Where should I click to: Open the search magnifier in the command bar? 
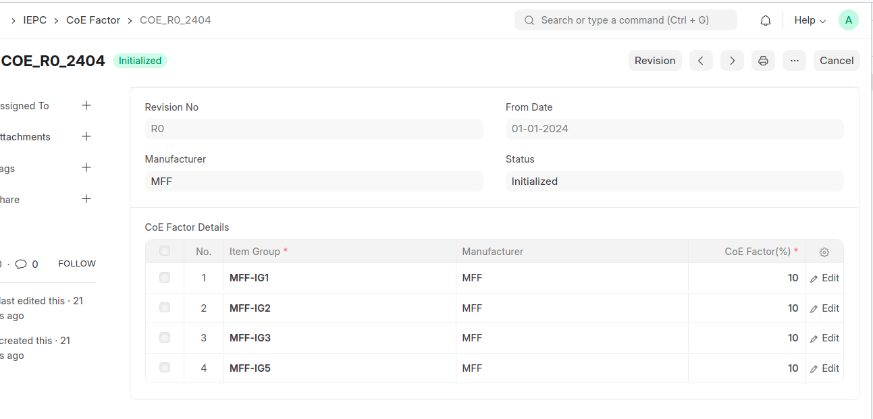(x=529, y=20)
